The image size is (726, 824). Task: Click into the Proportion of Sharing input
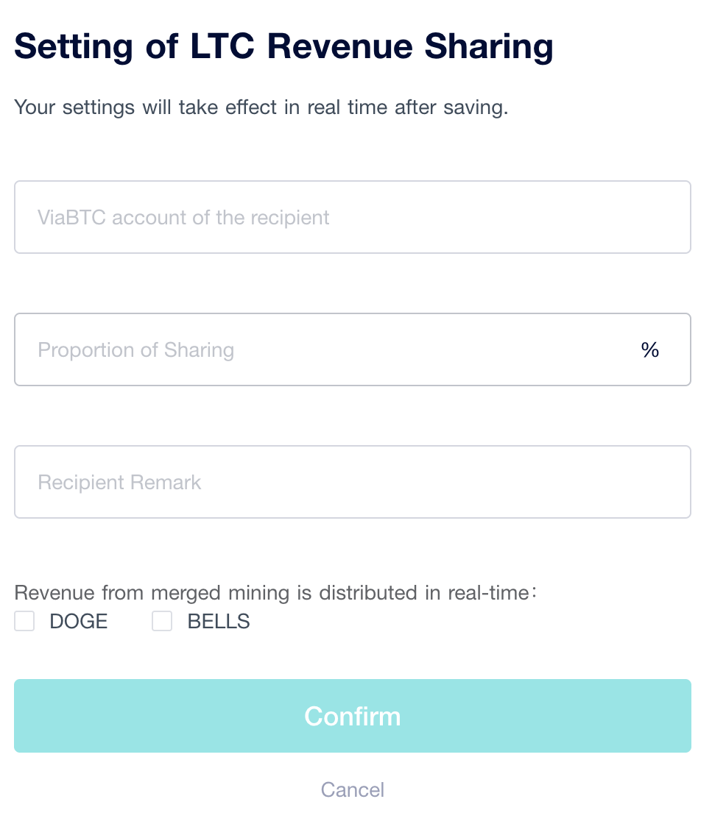353,349
